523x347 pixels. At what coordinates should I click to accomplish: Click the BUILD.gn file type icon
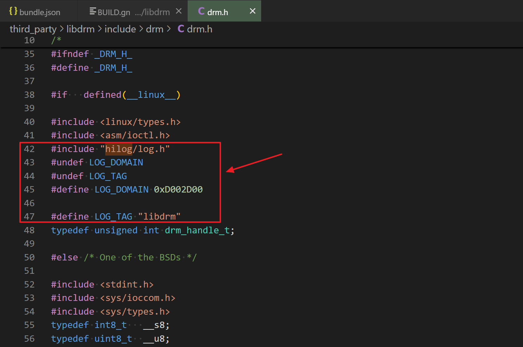(93, 11)
